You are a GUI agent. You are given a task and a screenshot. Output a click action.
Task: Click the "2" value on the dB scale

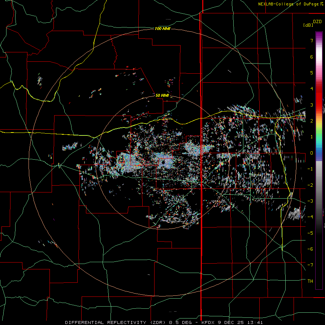[312, 121]
